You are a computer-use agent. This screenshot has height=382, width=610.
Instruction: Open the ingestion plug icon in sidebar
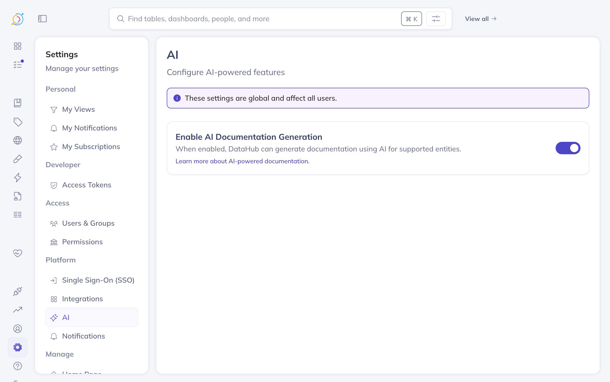coord(18,291)
